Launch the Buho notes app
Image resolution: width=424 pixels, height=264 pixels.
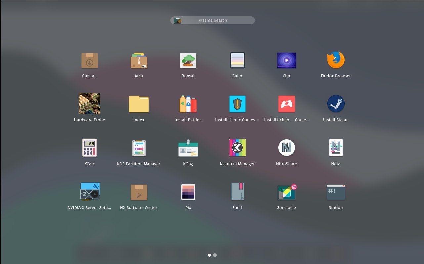237,60
